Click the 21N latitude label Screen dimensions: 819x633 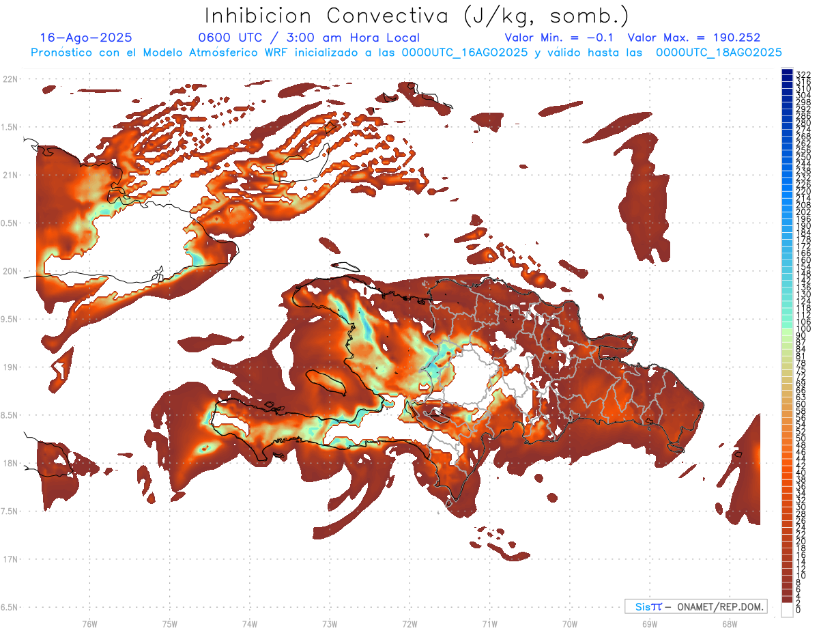(x=10, y=175)
